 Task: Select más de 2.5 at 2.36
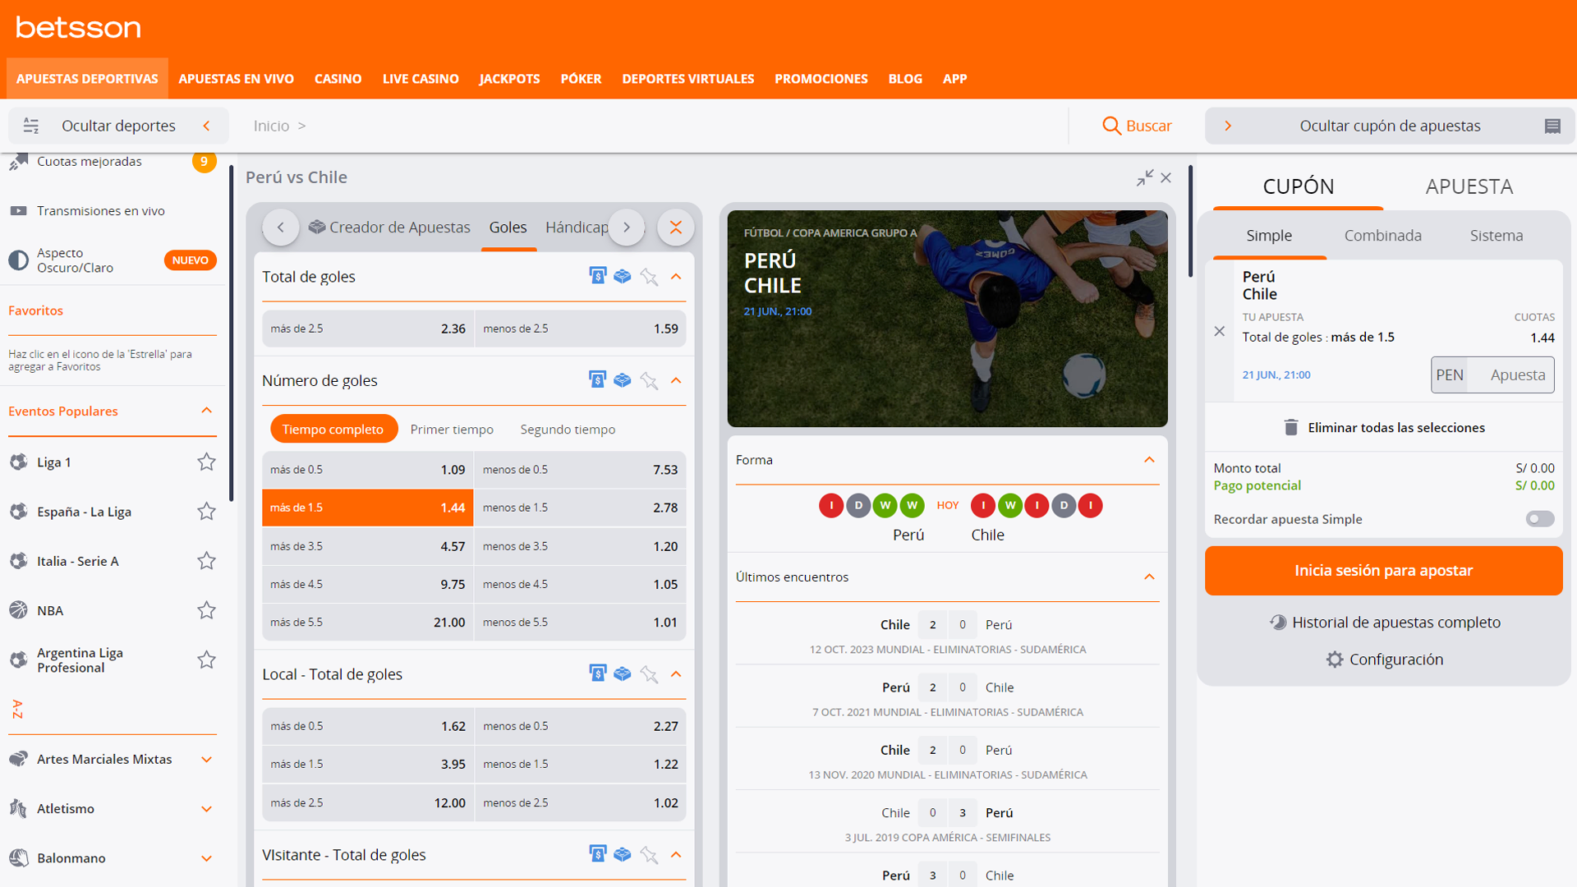click(367, 329)
